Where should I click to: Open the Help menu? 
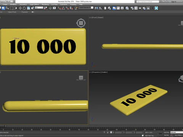(81, 4)
